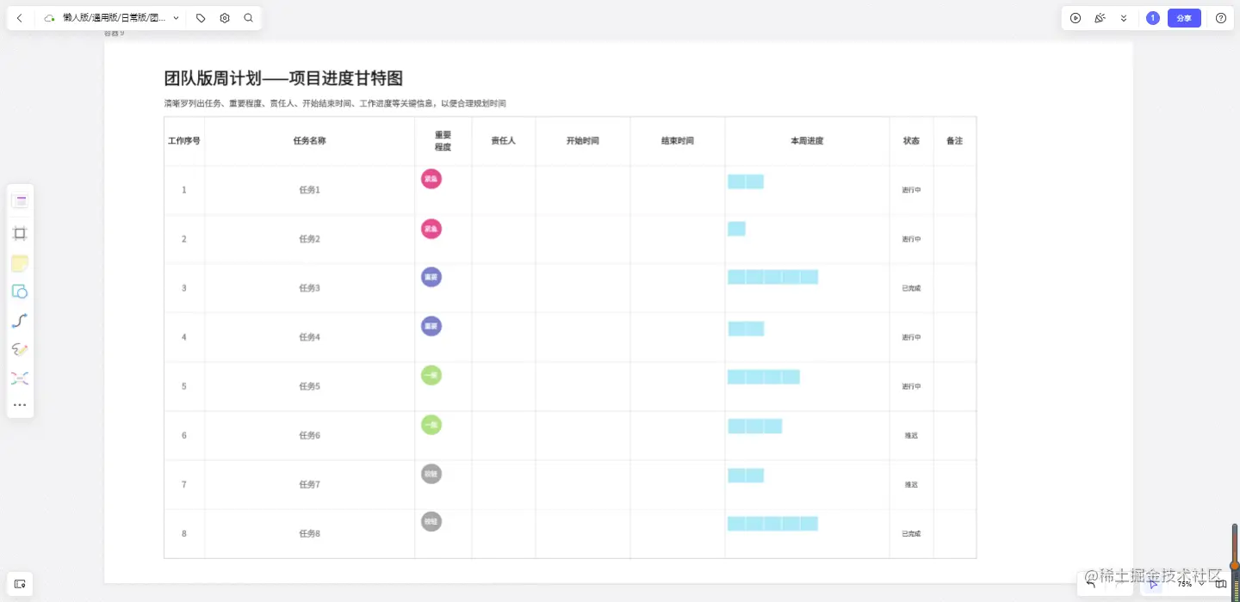Image resolution: width=1240 pixels, height=602 pixels.
Task: Open board settings via the gear icon
Action: pyautogui.click(x=224, y=17)
